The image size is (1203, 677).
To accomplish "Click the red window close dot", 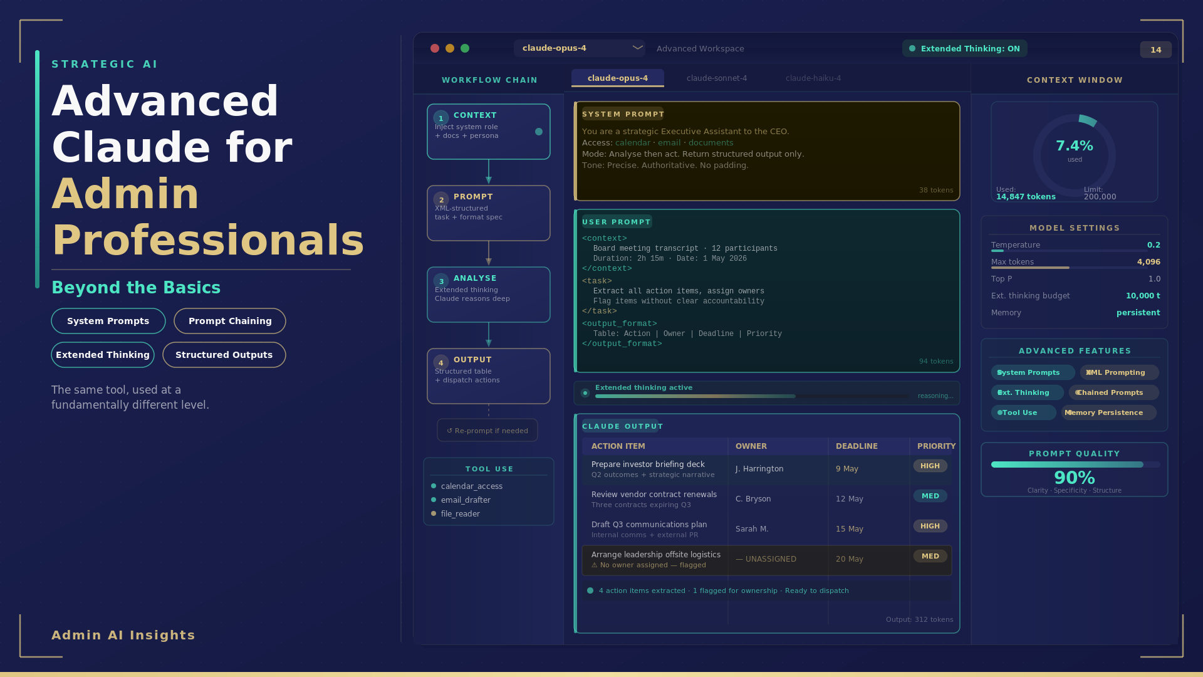I will click(435, 48).
